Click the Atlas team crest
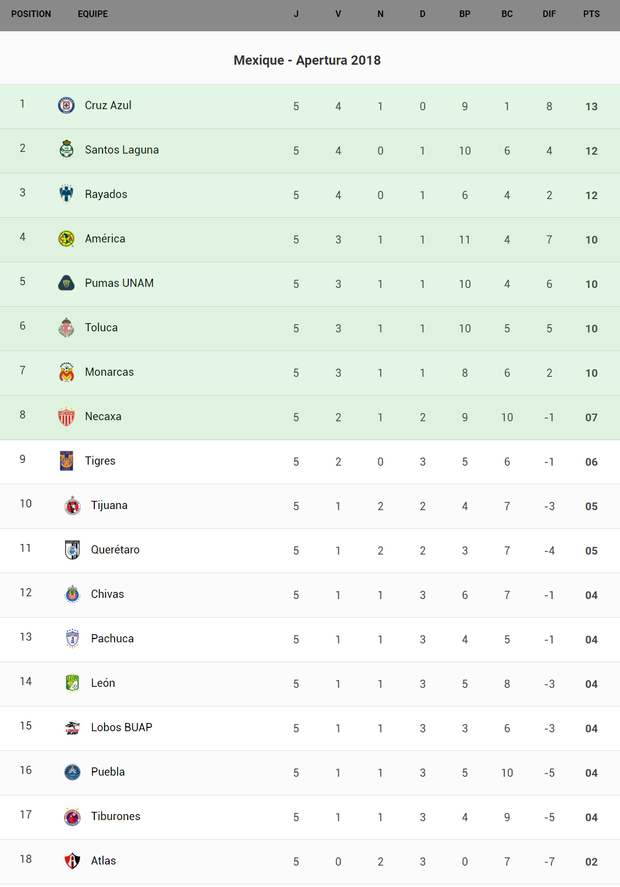This screenshot has height=887, width=620. coord(72,861)
